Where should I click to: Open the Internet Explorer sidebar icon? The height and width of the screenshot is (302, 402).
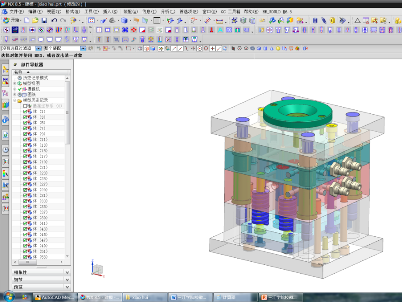click(x=5, y=135)
